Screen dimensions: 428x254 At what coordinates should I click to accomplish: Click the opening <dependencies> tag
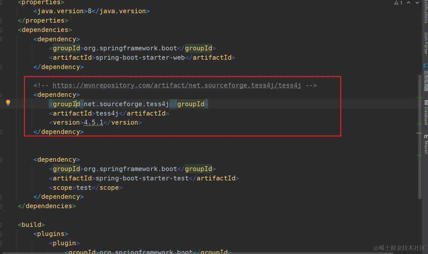(45, 30)
